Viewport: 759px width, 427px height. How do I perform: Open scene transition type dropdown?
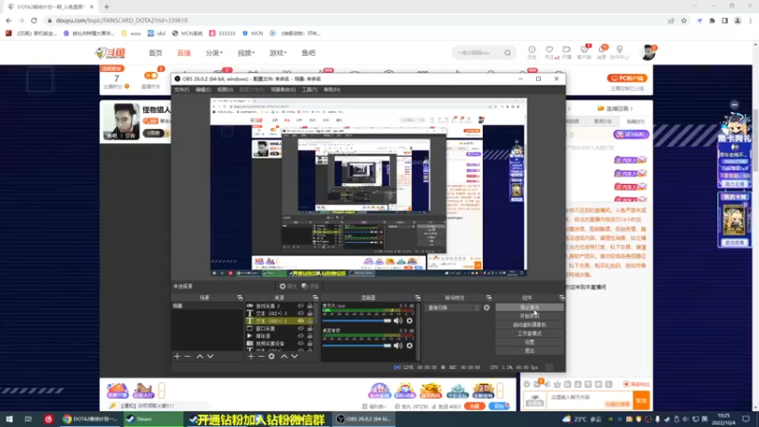[x=453, y=307]
